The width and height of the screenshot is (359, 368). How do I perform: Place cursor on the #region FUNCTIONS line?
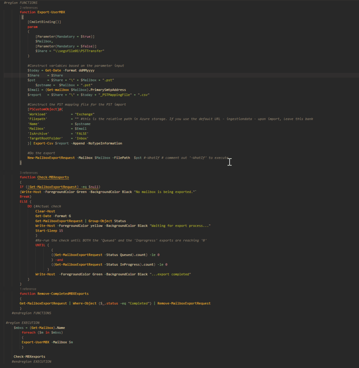point(21,3)
